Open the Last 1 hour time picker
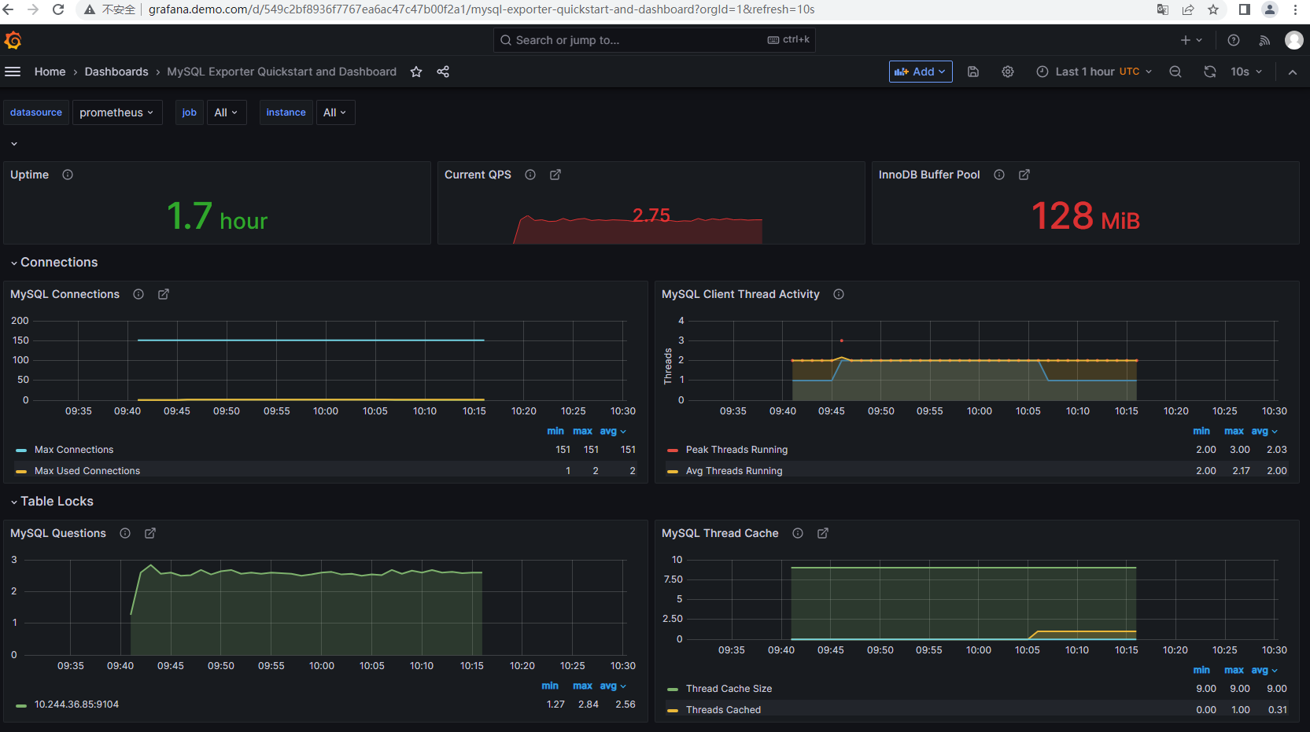The height and width of the screenshot is (732, 1310). pyautogui.click(x=1094, y=72)
